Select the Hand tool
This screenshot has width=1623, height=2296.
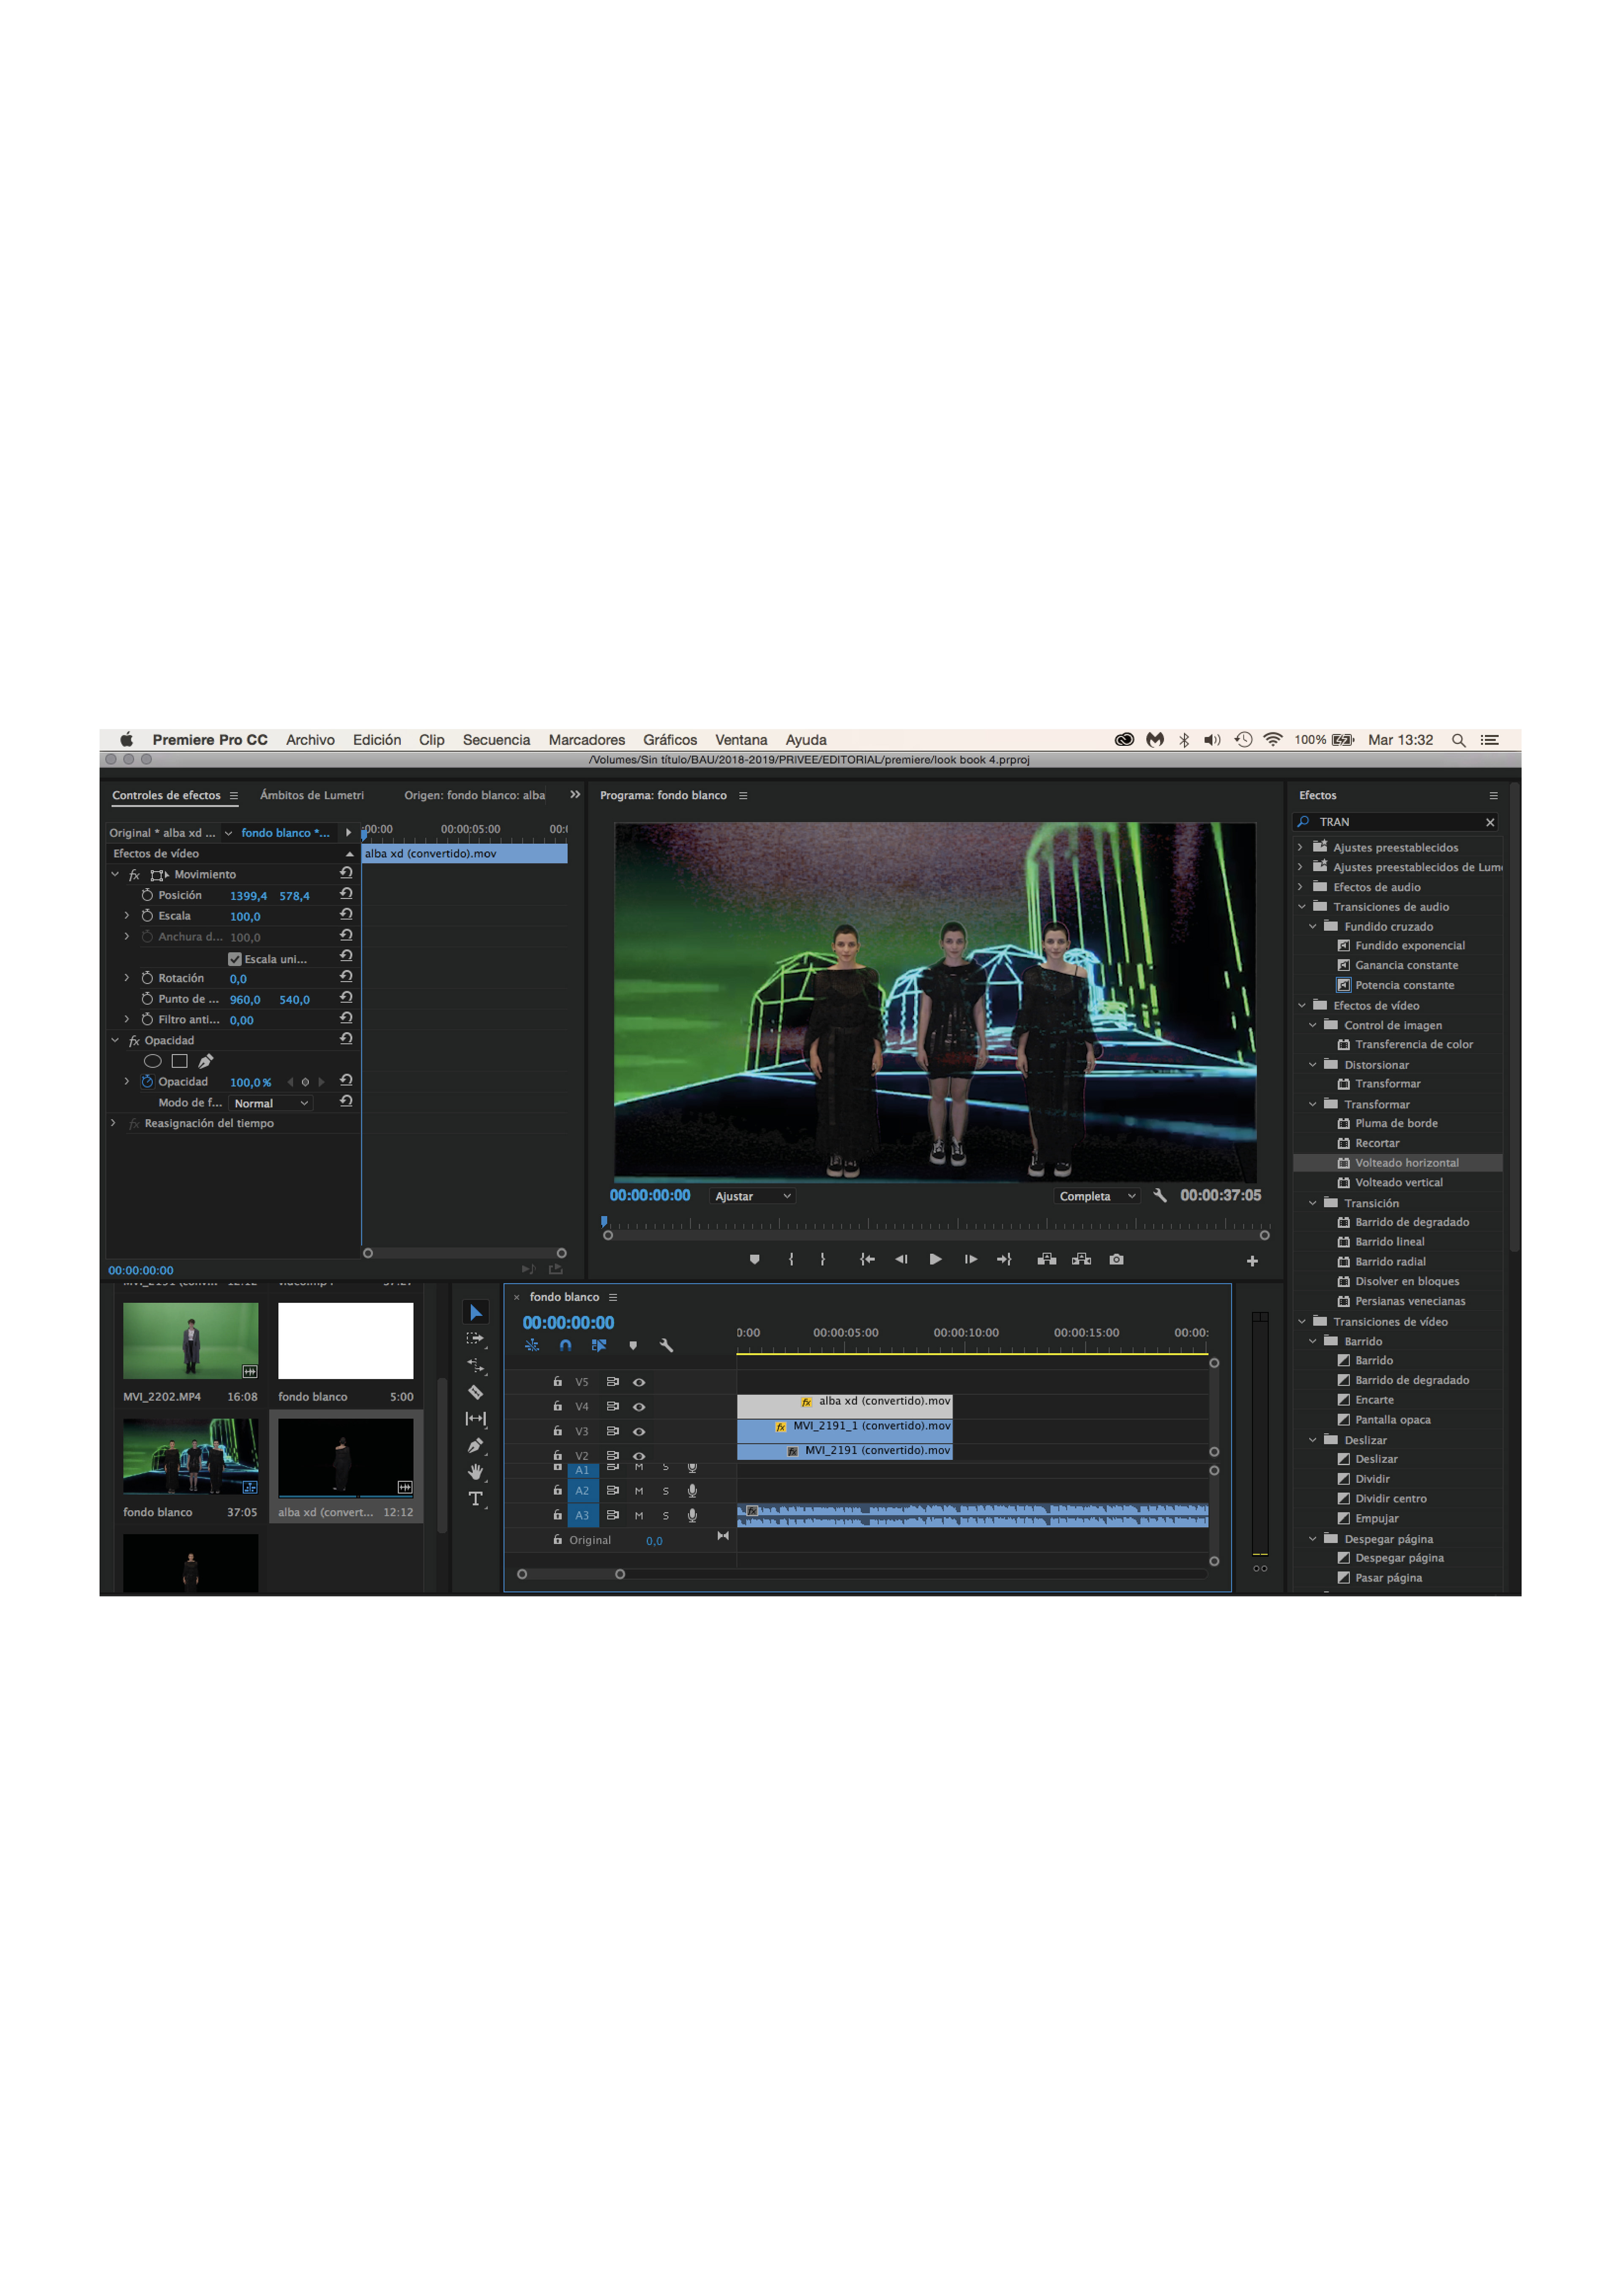(475, 1471)
